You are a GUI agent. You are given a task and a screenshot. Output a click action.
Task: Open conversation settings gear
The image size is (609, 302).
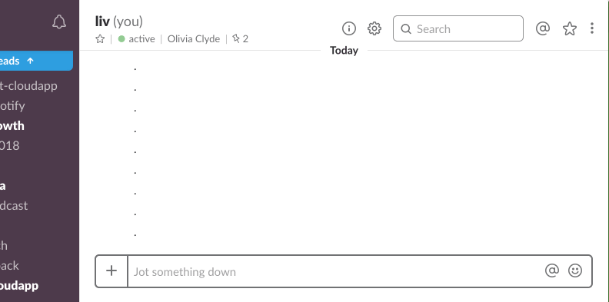click(374, 28)
